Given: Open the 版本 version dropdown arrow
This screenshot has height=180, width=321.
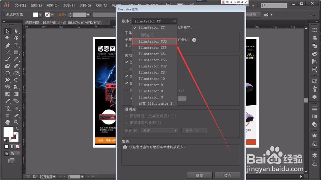Looking at the screenshot, I should coord(175,21).
